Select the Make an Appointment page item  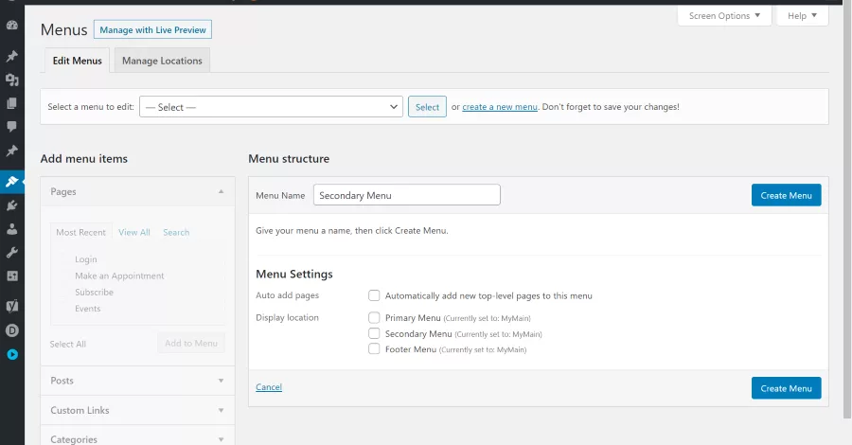(119, 276)
